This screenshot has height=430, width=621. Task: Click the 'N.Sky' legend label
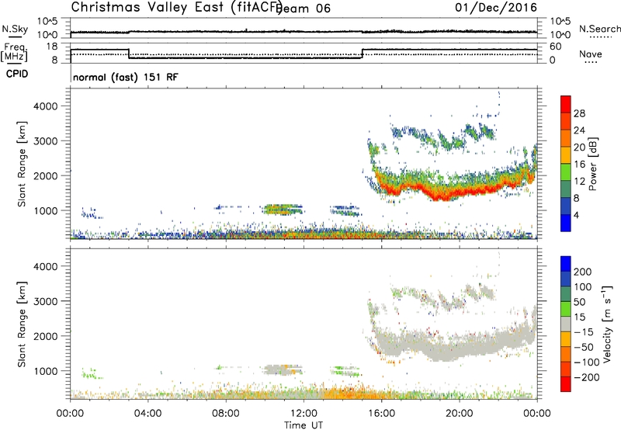pyautogui.click(x=15, y=29)
